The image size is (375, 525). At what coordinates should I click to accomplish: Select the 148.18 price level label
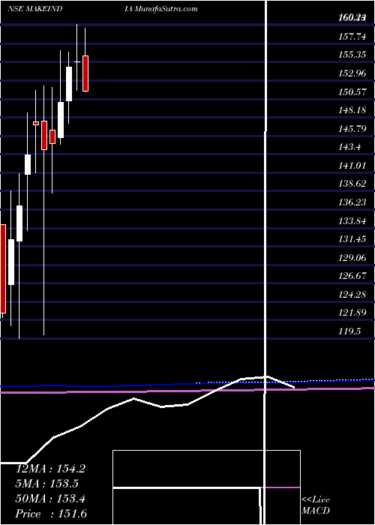point(352,110)
